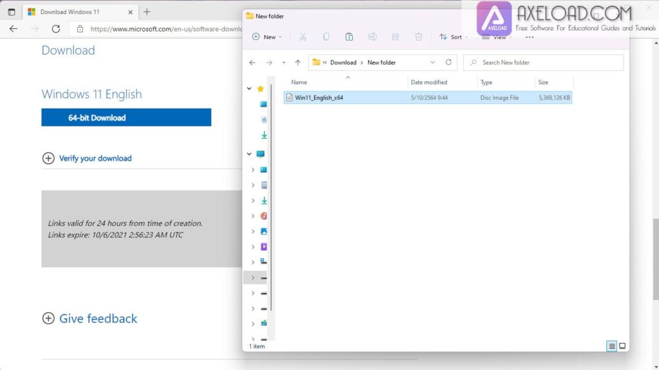Sort files by Name column
Viewport: 659px width, 370px height.
(346, 82)
